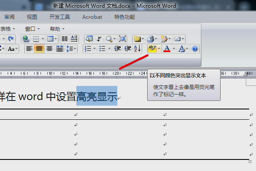Click the highlighted text 高亮显示

(x=97, y=96)
